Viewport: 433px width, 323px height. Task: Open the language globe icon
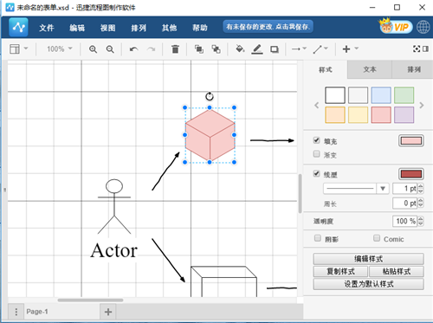click(x=423, y=28)
